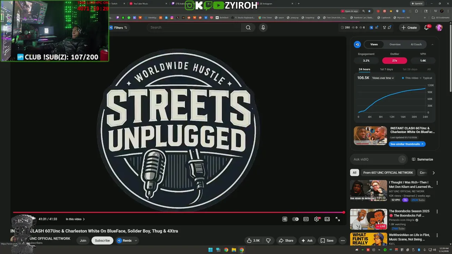Open the Obs Timer bookmark
The width and height of the screenshot is (452, 254).
click(x=265, y=18)
